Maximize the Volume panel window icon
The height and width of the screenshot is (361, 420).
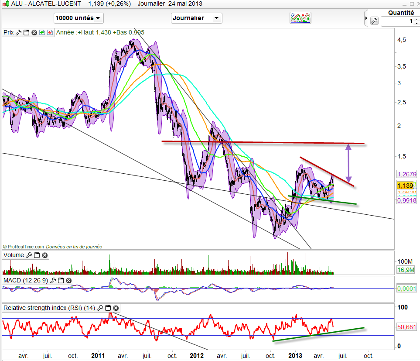(37, 255)
